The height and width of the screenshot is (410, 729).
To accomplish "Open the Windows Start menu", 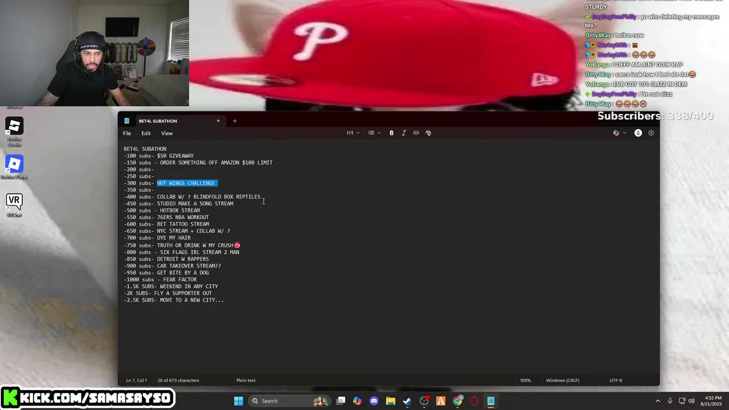I will (239, 401).
